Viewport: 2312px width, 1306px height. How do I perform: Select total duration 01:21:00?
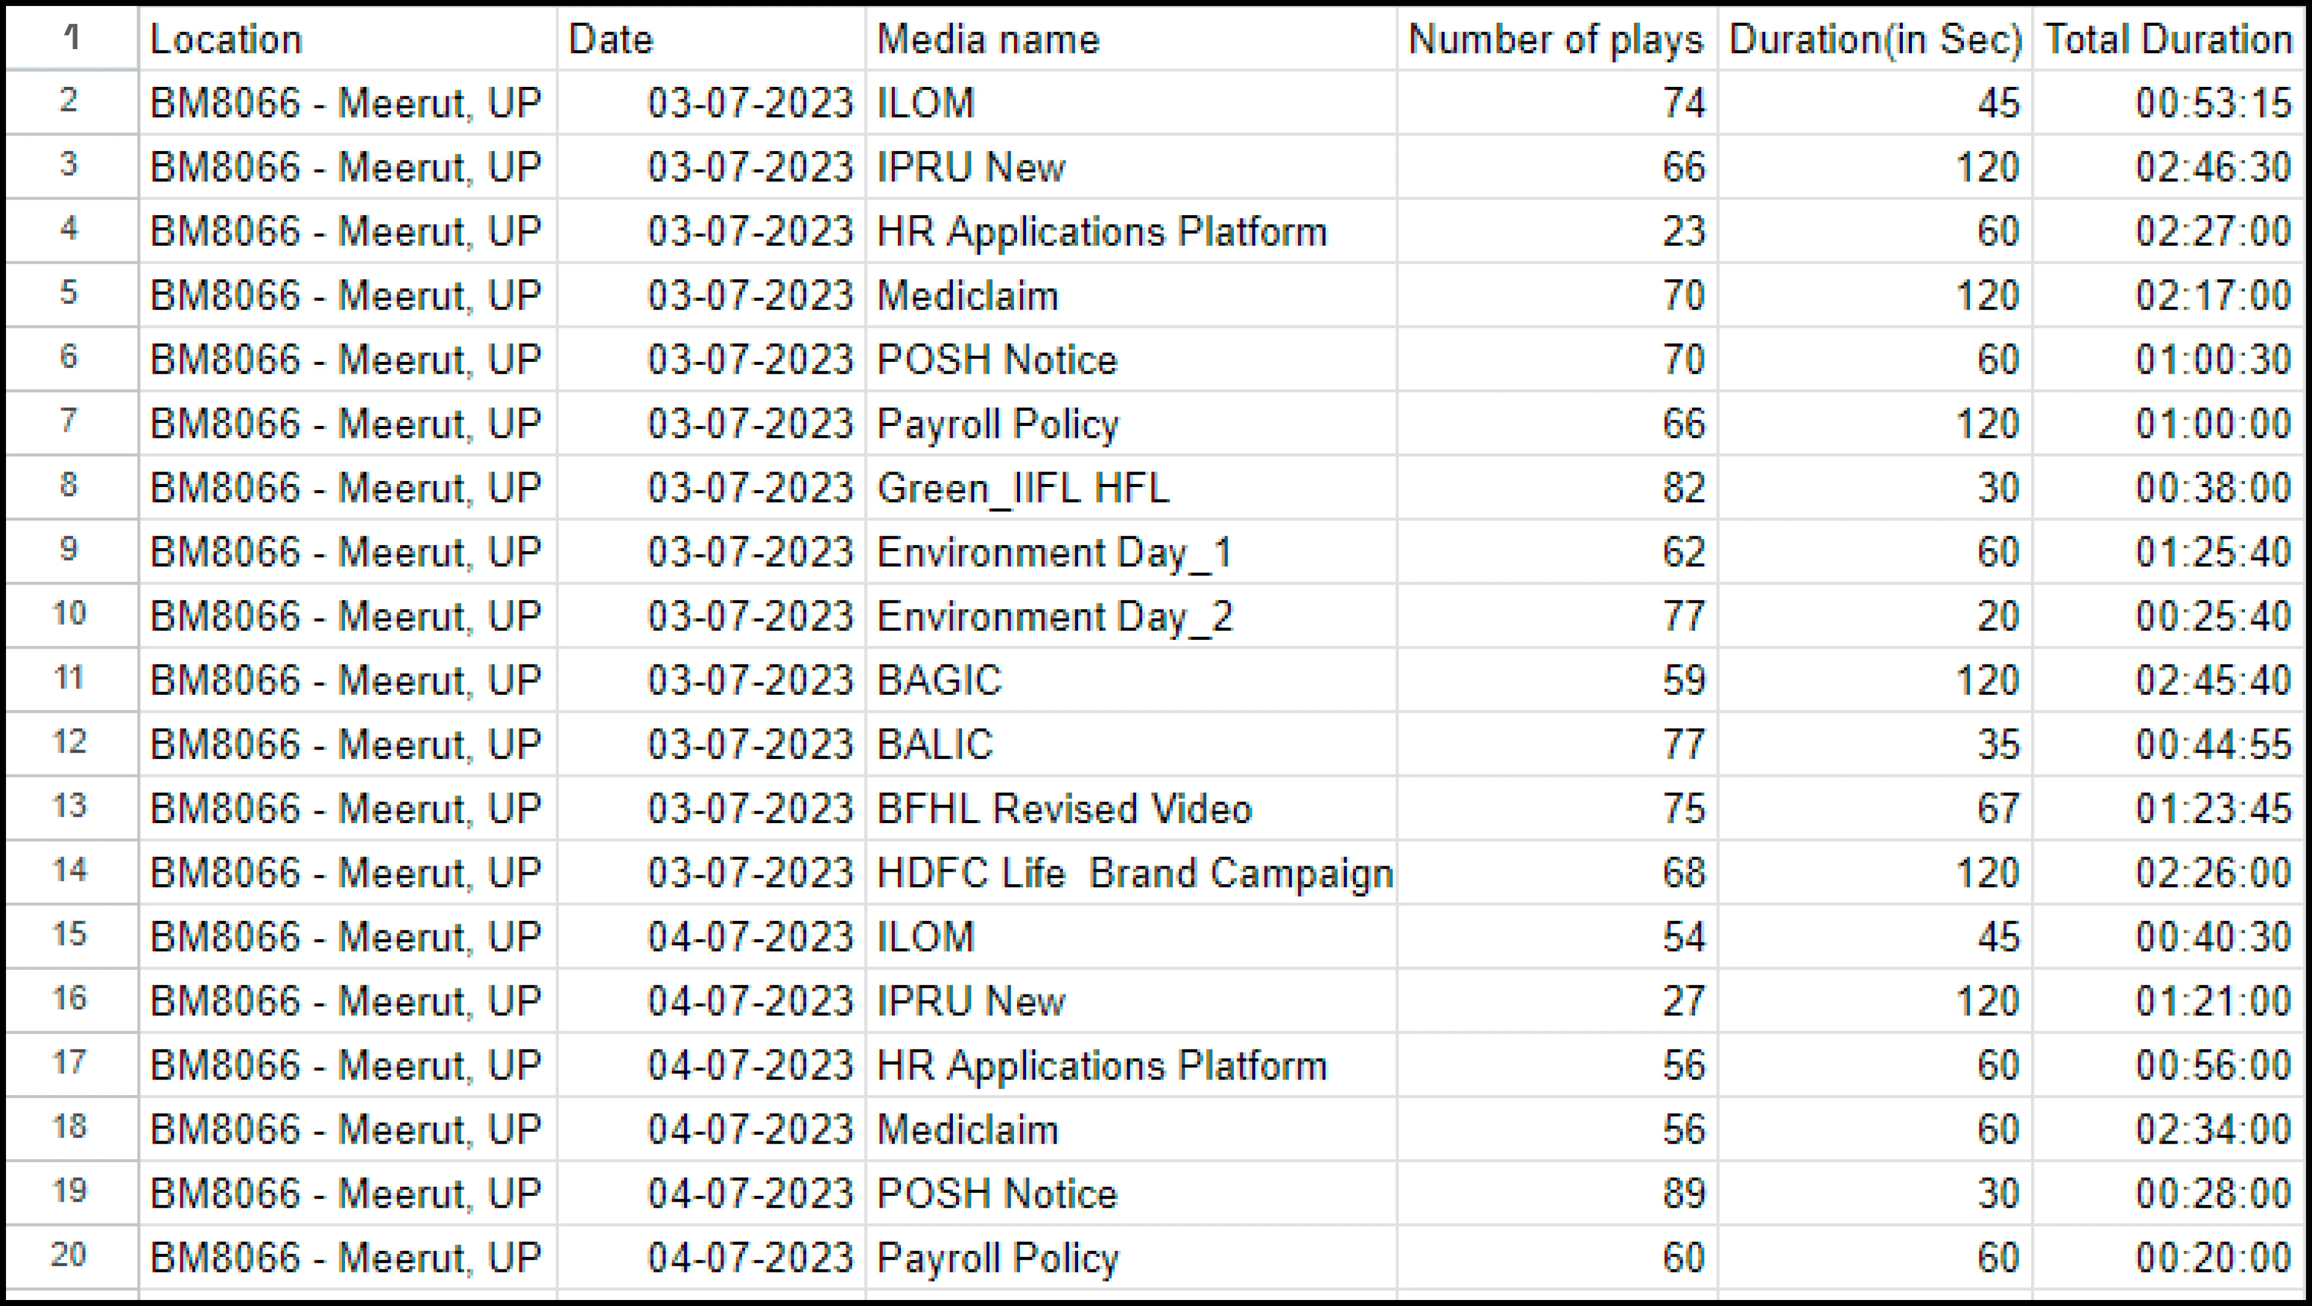(x=2168, y=1001)
